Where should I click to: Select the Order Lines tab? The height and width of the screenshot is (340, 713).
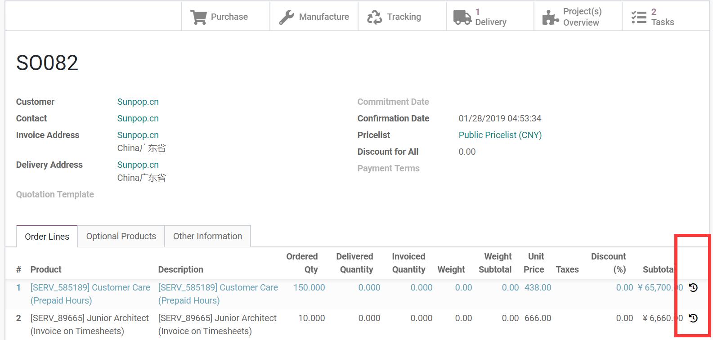point(47,237)
